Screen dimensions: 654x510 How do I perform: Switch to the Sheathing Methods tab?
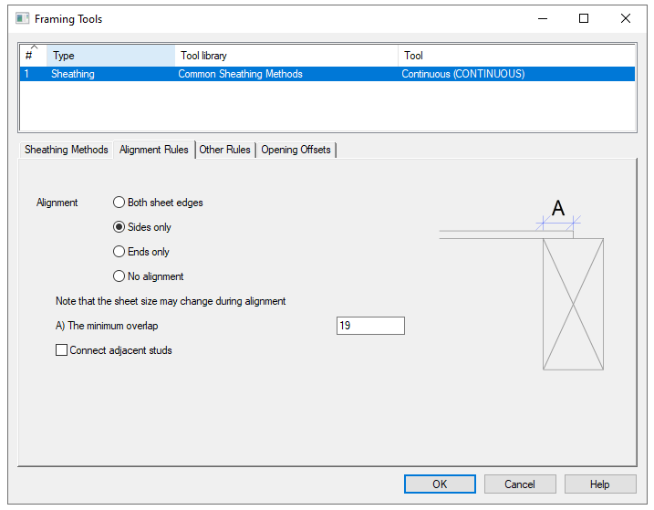click(x=67, y=150)
